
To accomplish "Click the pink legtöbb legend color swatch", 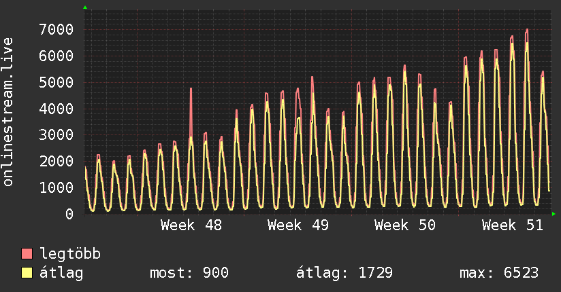I will (x=27, y=254).
